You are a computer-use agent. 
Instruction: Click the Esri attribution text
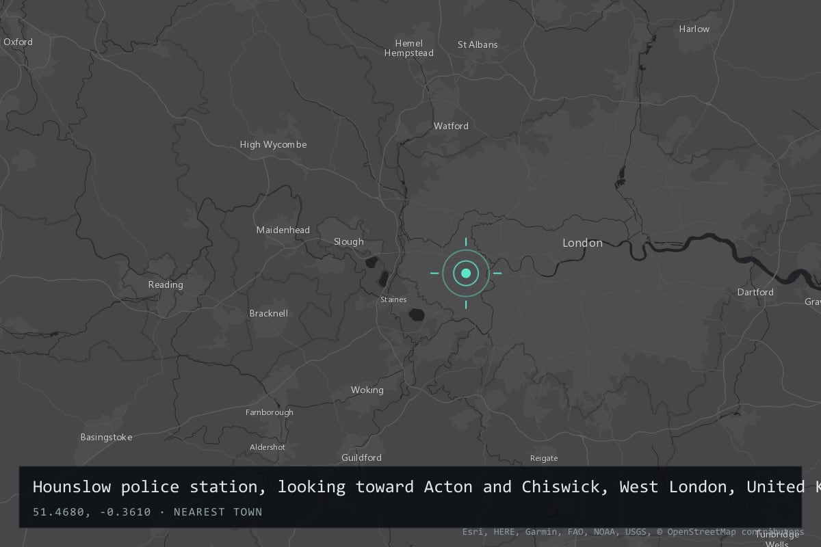pyautogui.click(x=471, y=532)
